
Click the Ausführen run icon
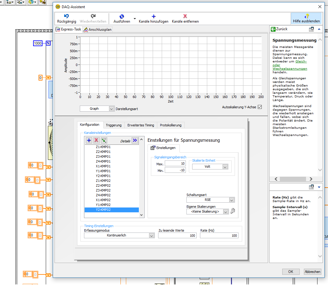122,16
